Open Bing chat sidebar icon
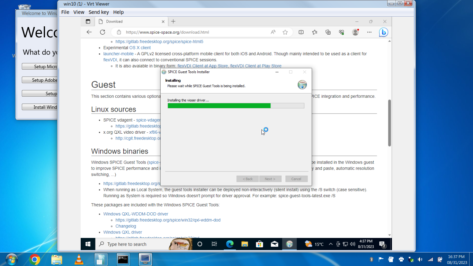473x266 pixels. (383, 32)
